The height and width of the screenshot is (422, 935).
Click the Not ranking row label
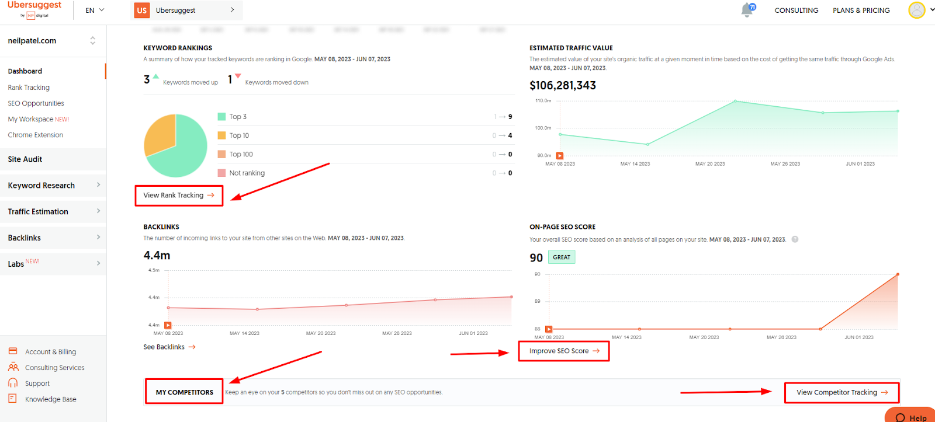tap(247, 173)
